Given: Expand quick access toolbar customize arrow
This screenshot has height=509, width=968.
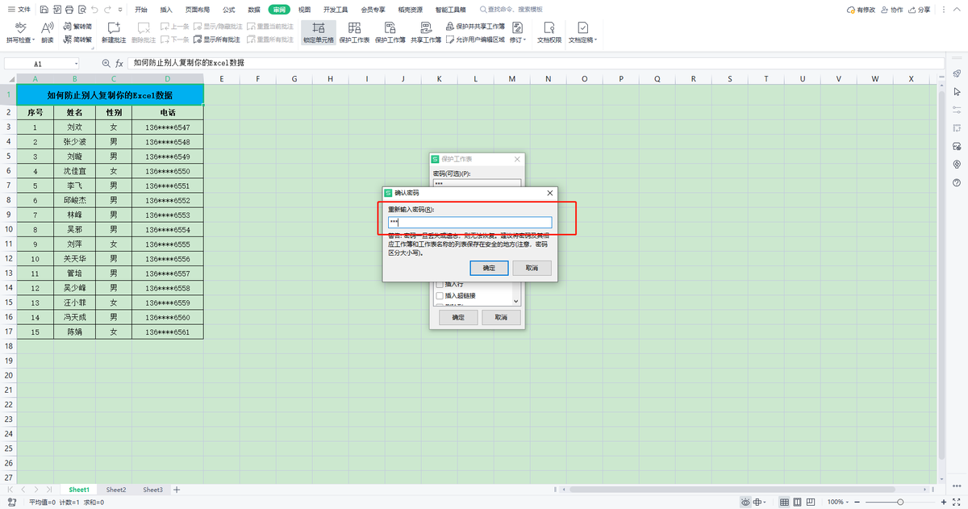Looking at the screenshot, I should [x=121, y=10].
